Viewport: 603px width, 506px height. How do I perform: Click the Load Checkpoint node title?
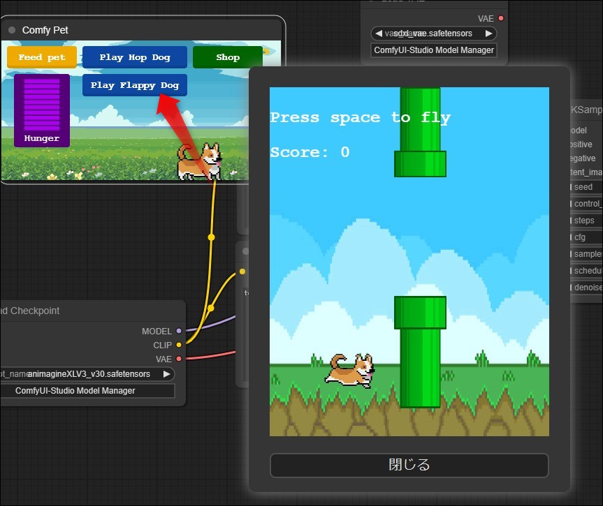tap(30, 311)
